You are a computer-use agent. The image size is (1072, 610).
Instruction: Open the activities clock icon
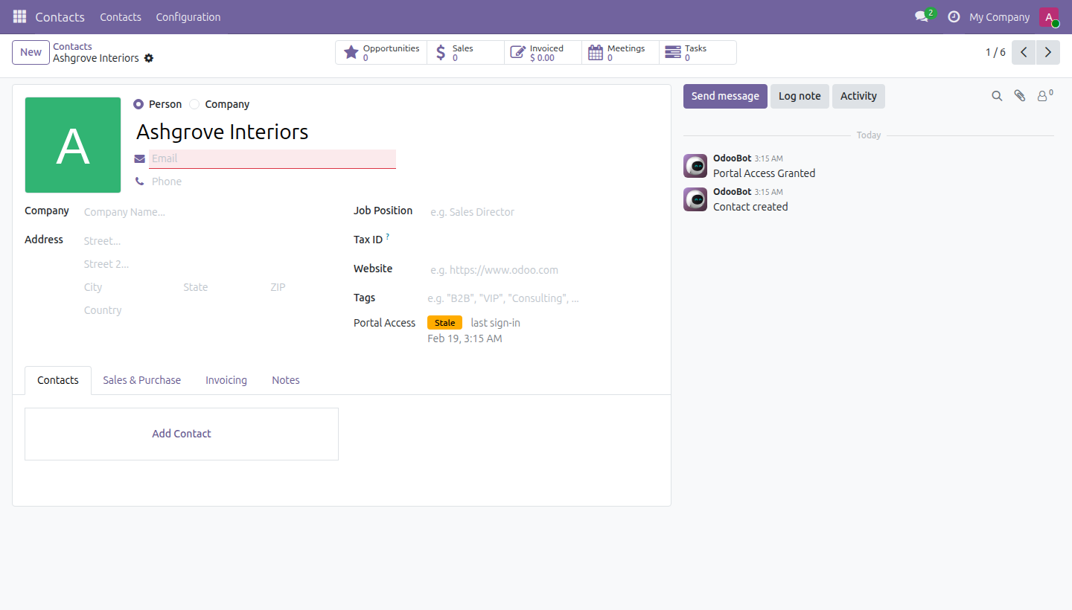[954, 16]
